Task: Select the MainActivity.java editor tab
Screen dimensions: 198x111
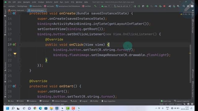Action: click(x=37, y=10)
